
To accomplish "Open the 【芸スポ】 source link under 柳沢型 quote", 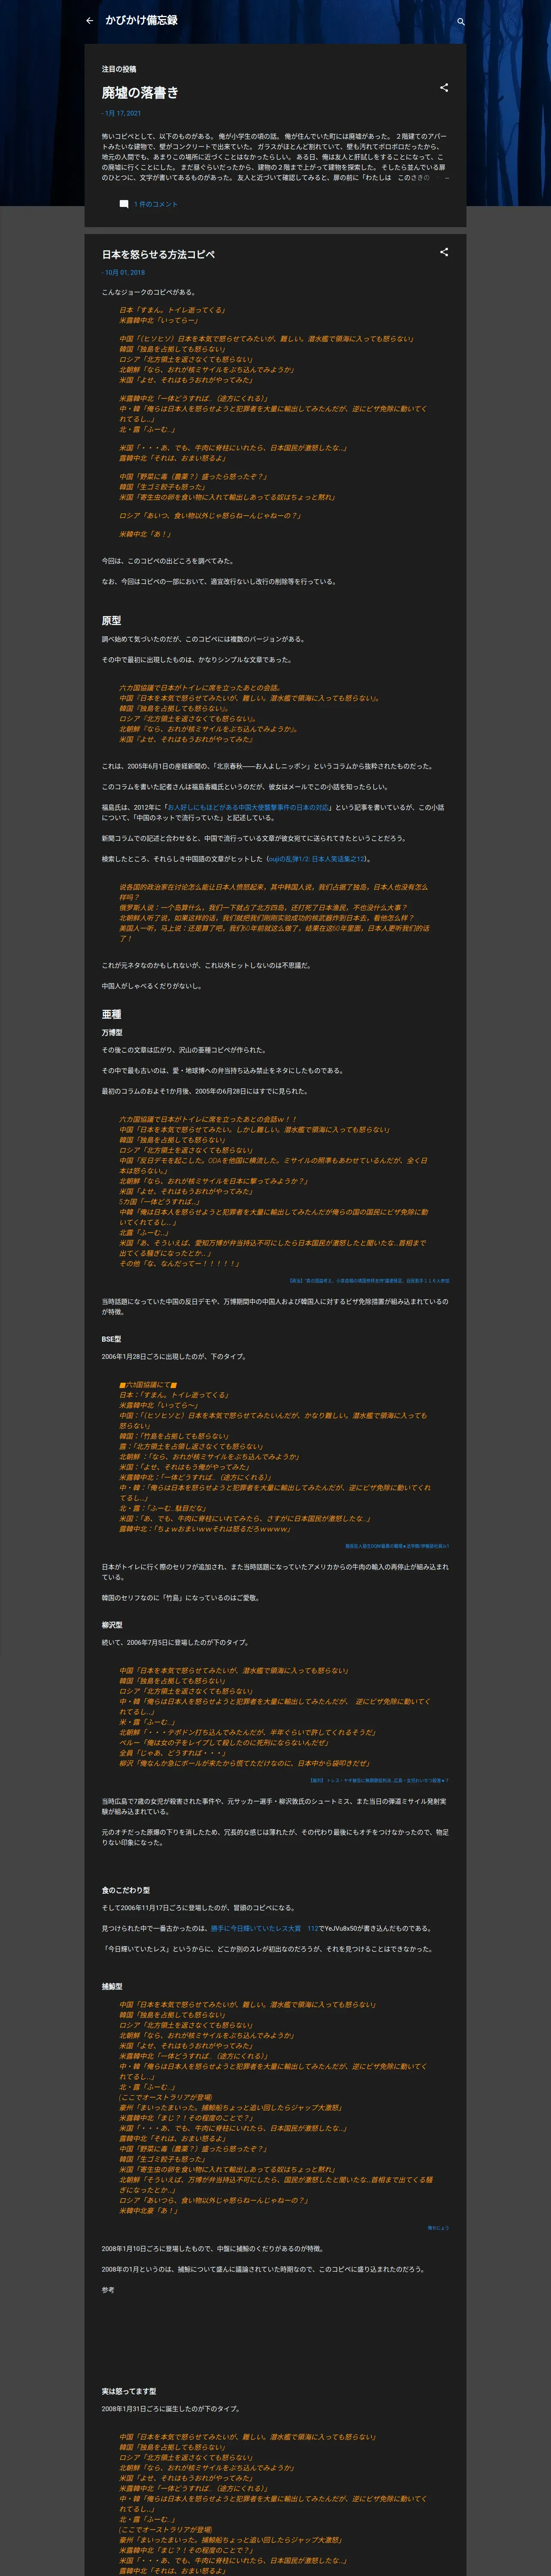I will coord(379,1780).
